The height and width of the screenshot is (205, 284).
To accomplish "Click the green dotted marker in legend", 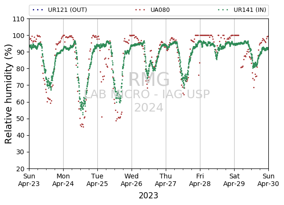I will 223,10.
